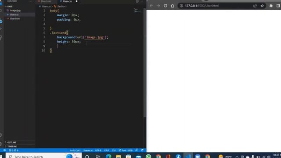Open the Mail app from the taskbar

pos(138,156)
